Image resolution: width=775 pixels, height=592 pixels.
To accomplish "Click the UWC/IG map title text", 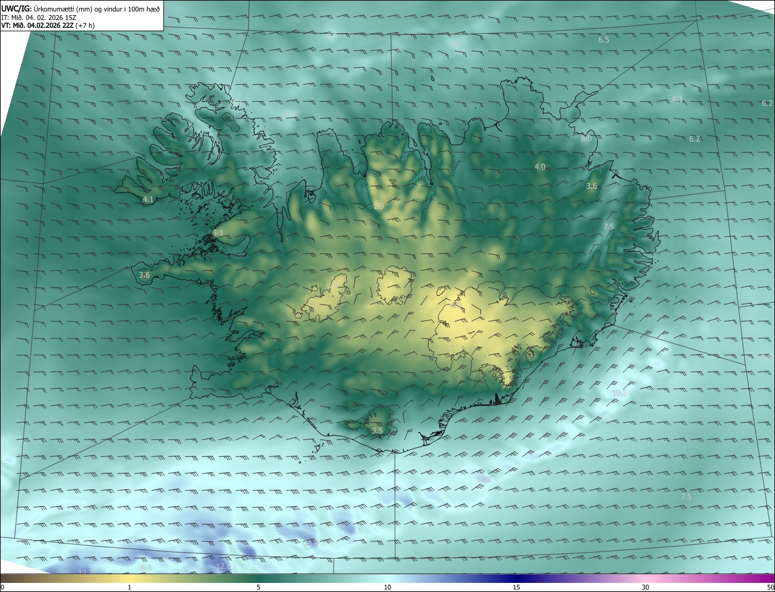I will tap(81, 8).
